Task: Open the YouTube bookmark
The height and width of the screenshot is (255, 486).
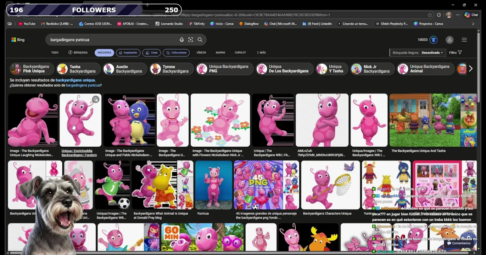Action: (x=27, y=24)
